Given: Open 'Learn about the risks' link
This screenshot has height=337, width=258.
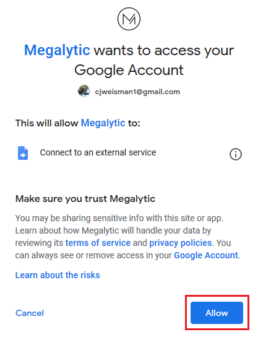Looking at the screenshot, I should click(58, 275).
